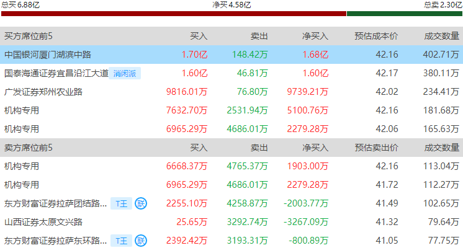Screen dimensions: 463x248
Task: Open 国泰海通证券宜昌沿江大道 seat
Action: (x=56, y=73)
